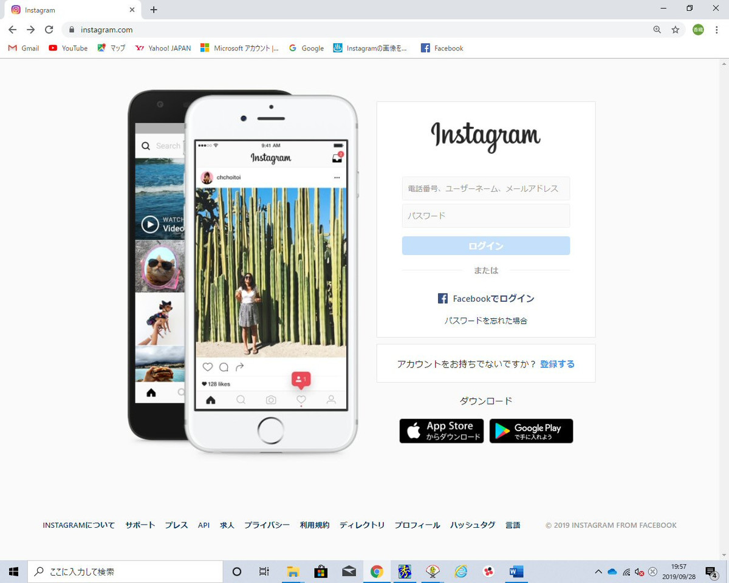Open Microsoft Word from the taskbar

point(517,571)
